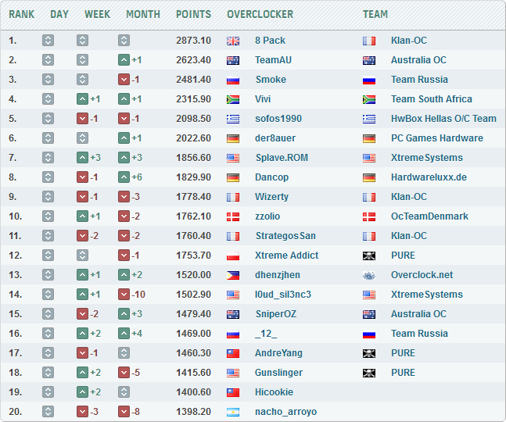Select rank number 10. in zzolio row

[x=16, y=216]
